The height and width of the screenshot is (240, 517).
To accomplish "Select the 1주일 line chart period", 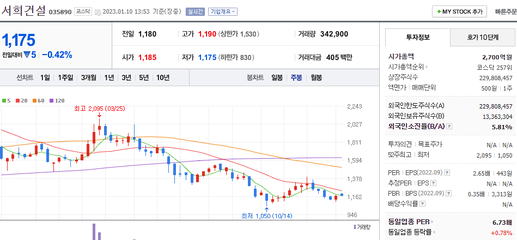I will (x=65, y=78).
